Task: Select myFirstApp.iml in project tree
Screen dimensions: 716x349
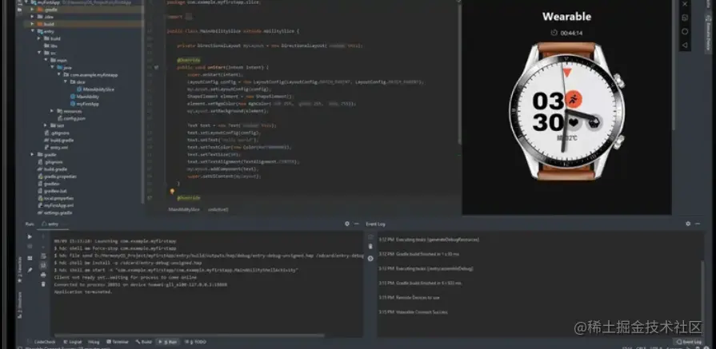Action: [x=54, y=205]
